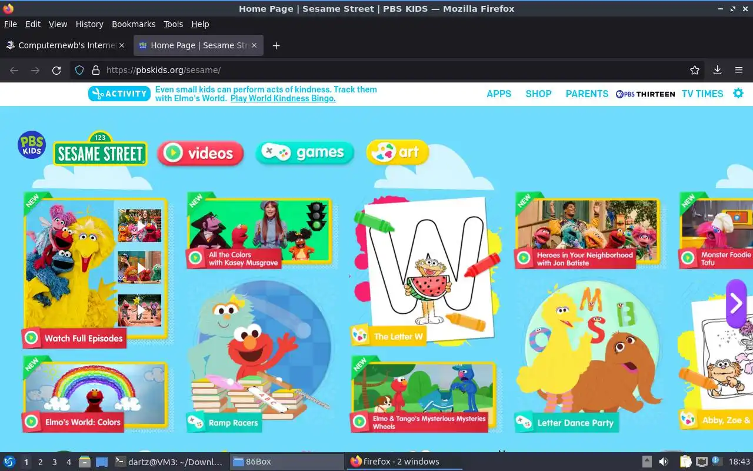Play Heroes in Your Neighborhood with Jon Batiste
The width and height of the screenshot is (753, 471).
(x=587, y=232)
